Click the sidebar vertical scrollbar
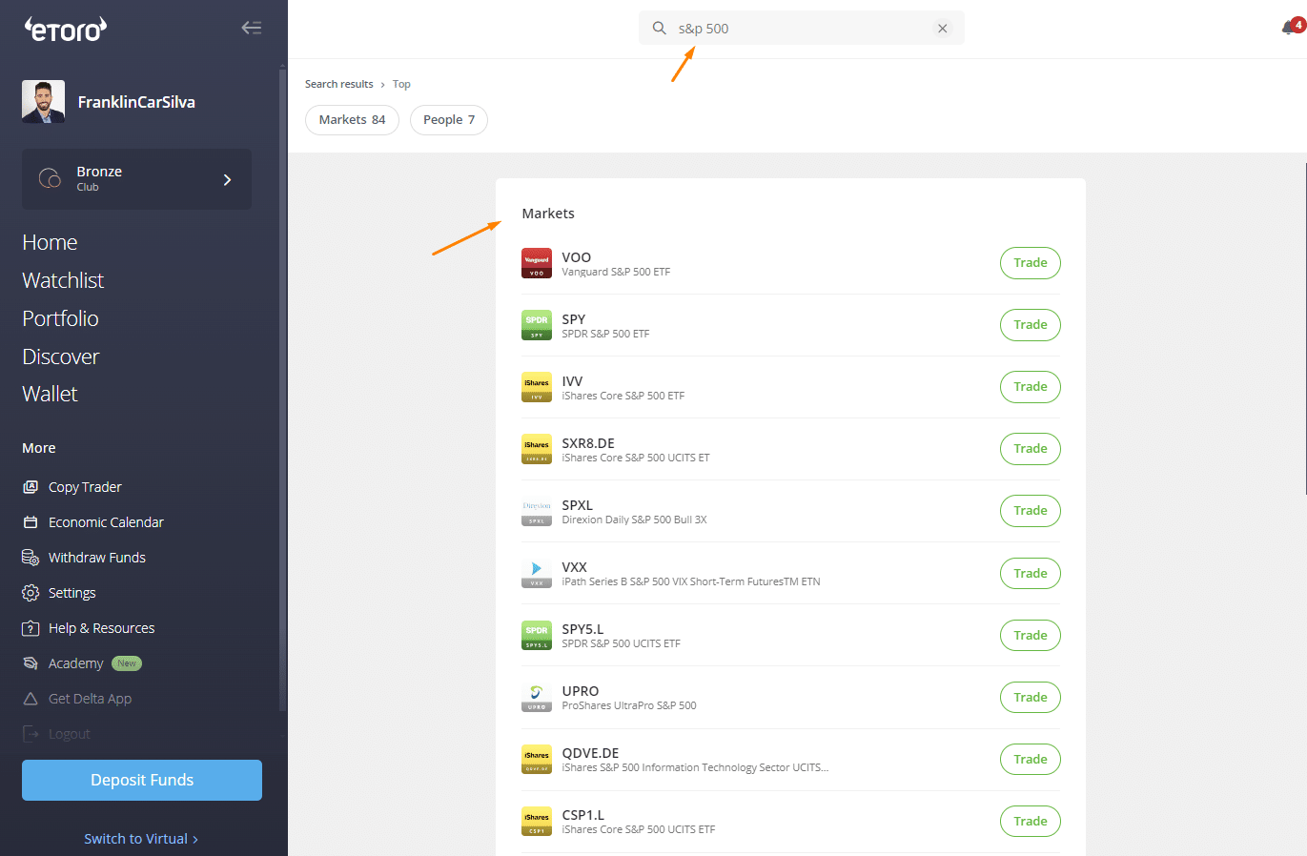This screenshot has height=856, width=1307. (x=282, y=389)
